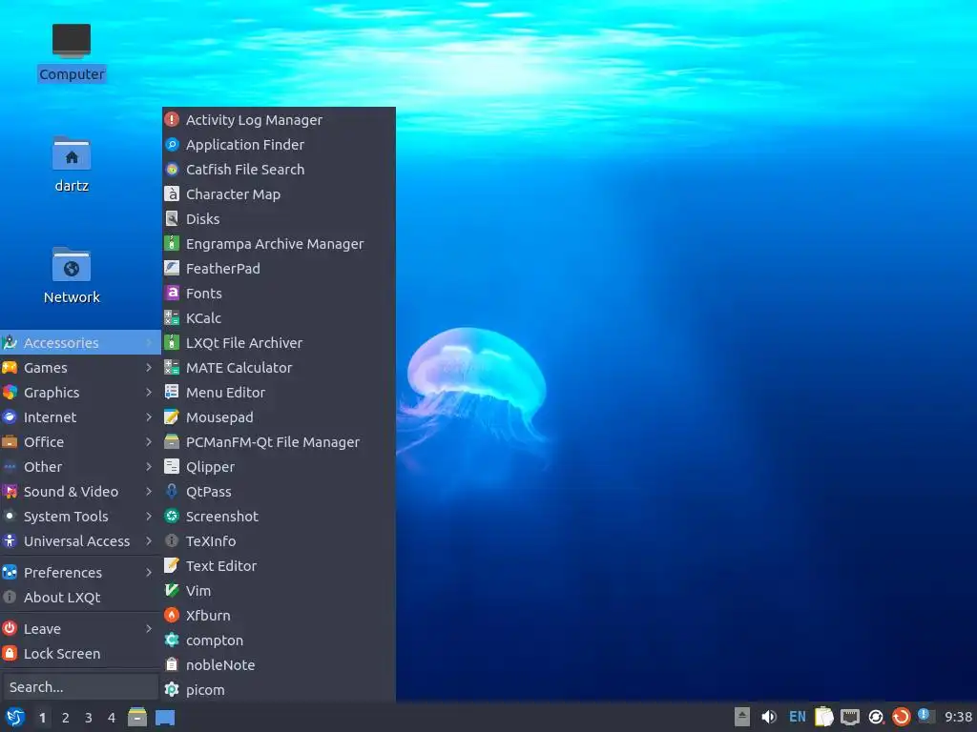The image size is (977, 732).
Task: Expand the Other submenu arrow
Action: (x=149, y=467)
